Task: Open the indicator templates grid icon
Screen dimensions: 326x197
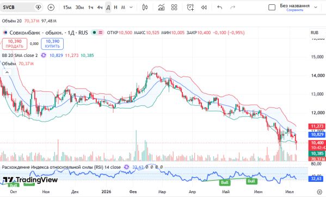Action: click(x=174, y=8)
